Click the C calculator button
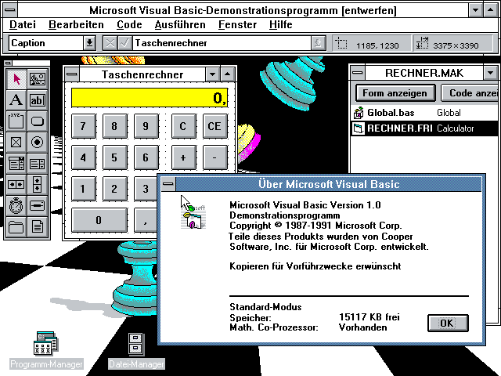This screenshot has height=376, width=501. (x=184, y=126)
